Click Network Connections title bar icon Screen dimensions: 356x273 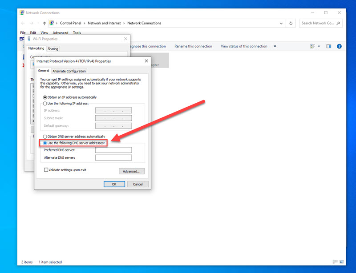pyautogui.click(x=22, y=13)
